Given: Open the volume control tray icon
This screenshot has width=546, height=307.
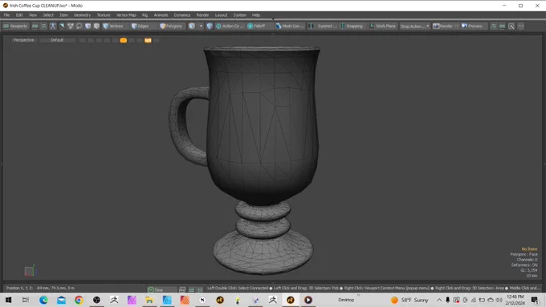Looking at the screenshot, I should click(499, 300).
